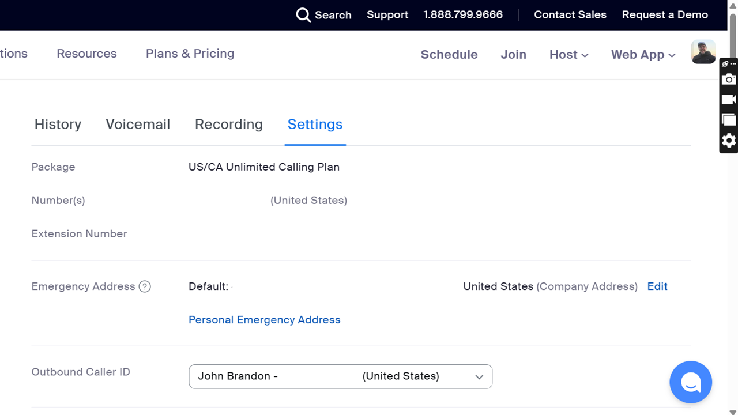Select the Settings tab

coord(315,124)
